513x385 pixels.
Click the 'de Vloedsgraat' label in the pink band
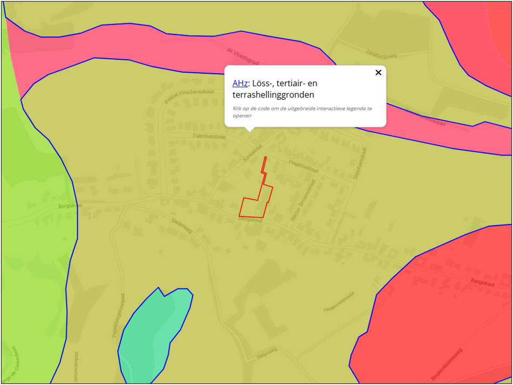coord(243,56)
